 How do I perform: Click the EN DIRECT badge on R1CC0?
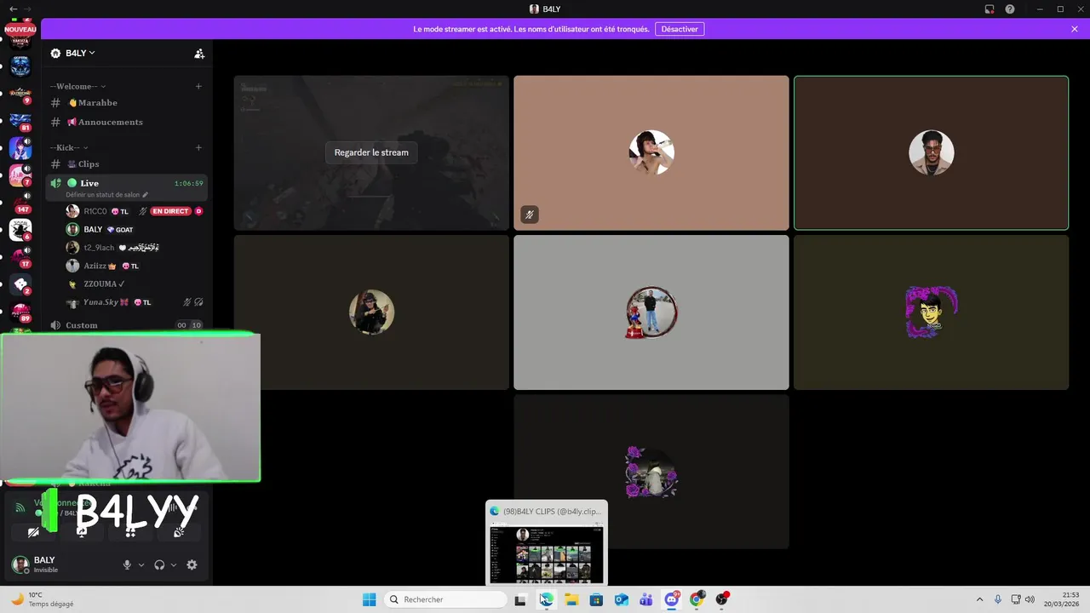170,211
